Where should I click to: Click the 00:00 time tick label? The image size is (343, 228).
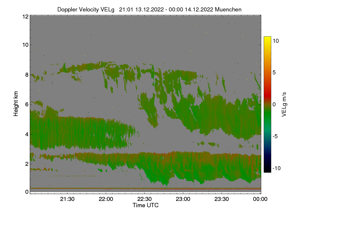(x=260, y=199)
